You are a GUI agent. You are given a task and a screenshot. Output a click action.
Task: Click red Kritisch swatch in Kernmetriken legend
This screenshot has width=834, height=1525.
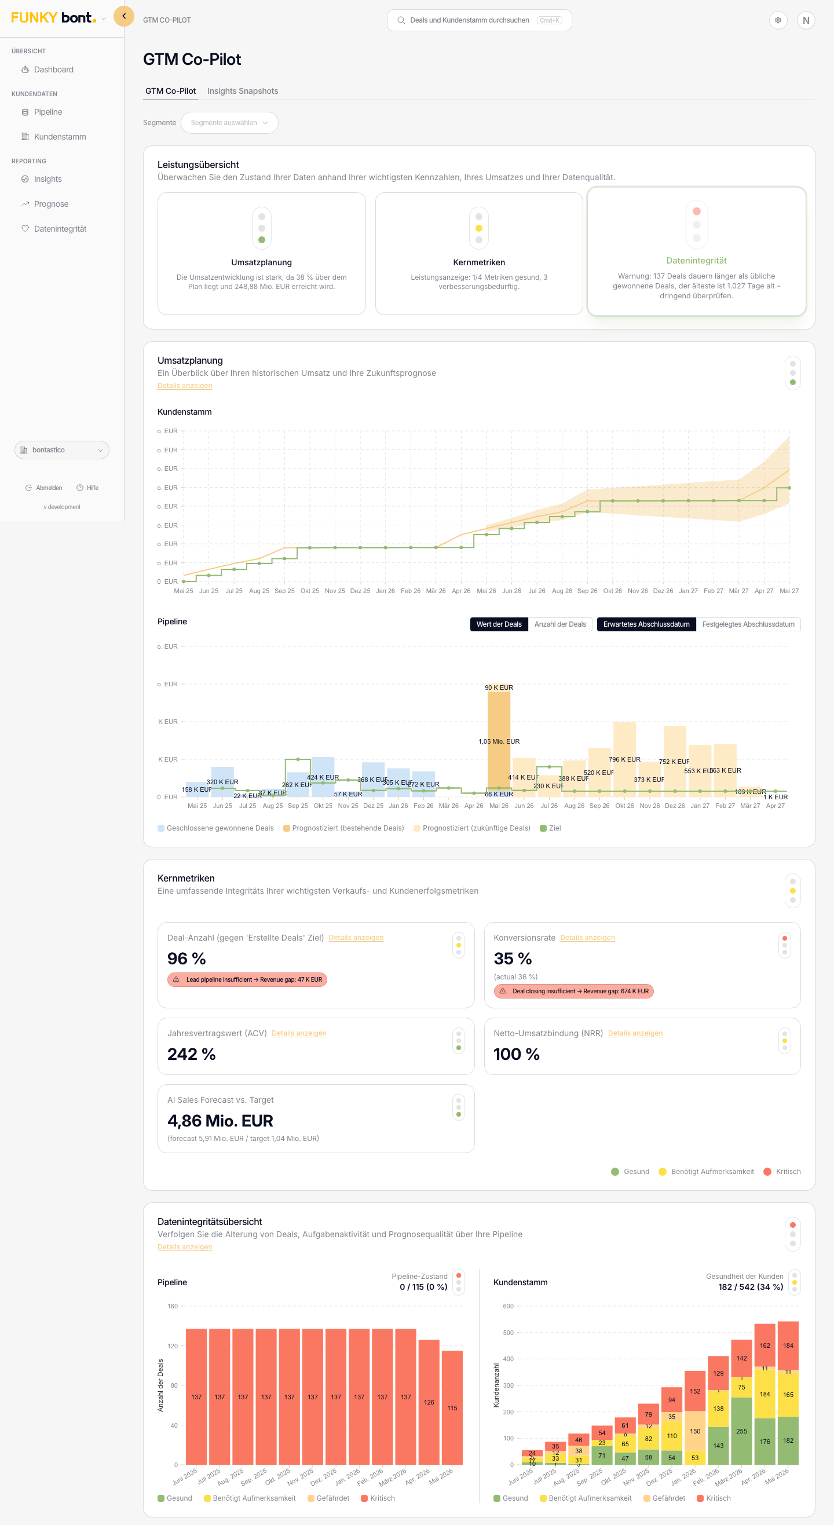[x=767, y=1172]
